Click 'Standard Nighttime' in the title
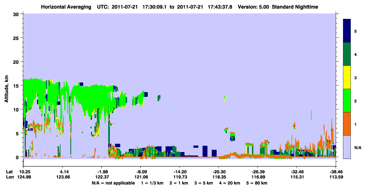 [295, 7]
